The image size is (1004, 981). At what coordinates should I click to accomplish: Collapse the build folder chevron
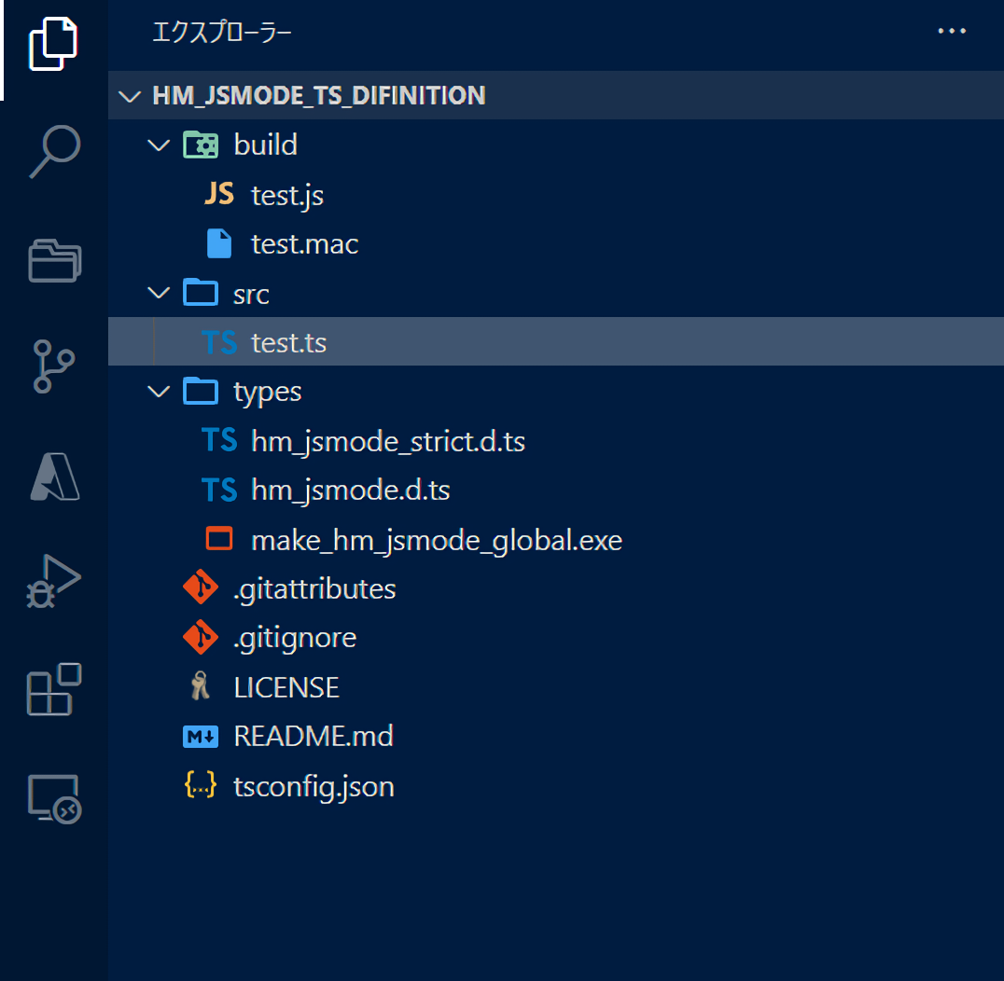pyautogui.click(x=160, y=145)
